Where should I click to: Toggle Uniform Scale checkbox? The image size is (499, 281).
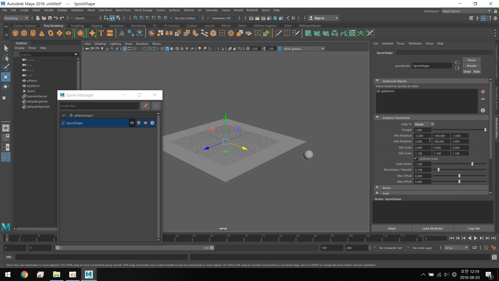coord(416,158)
